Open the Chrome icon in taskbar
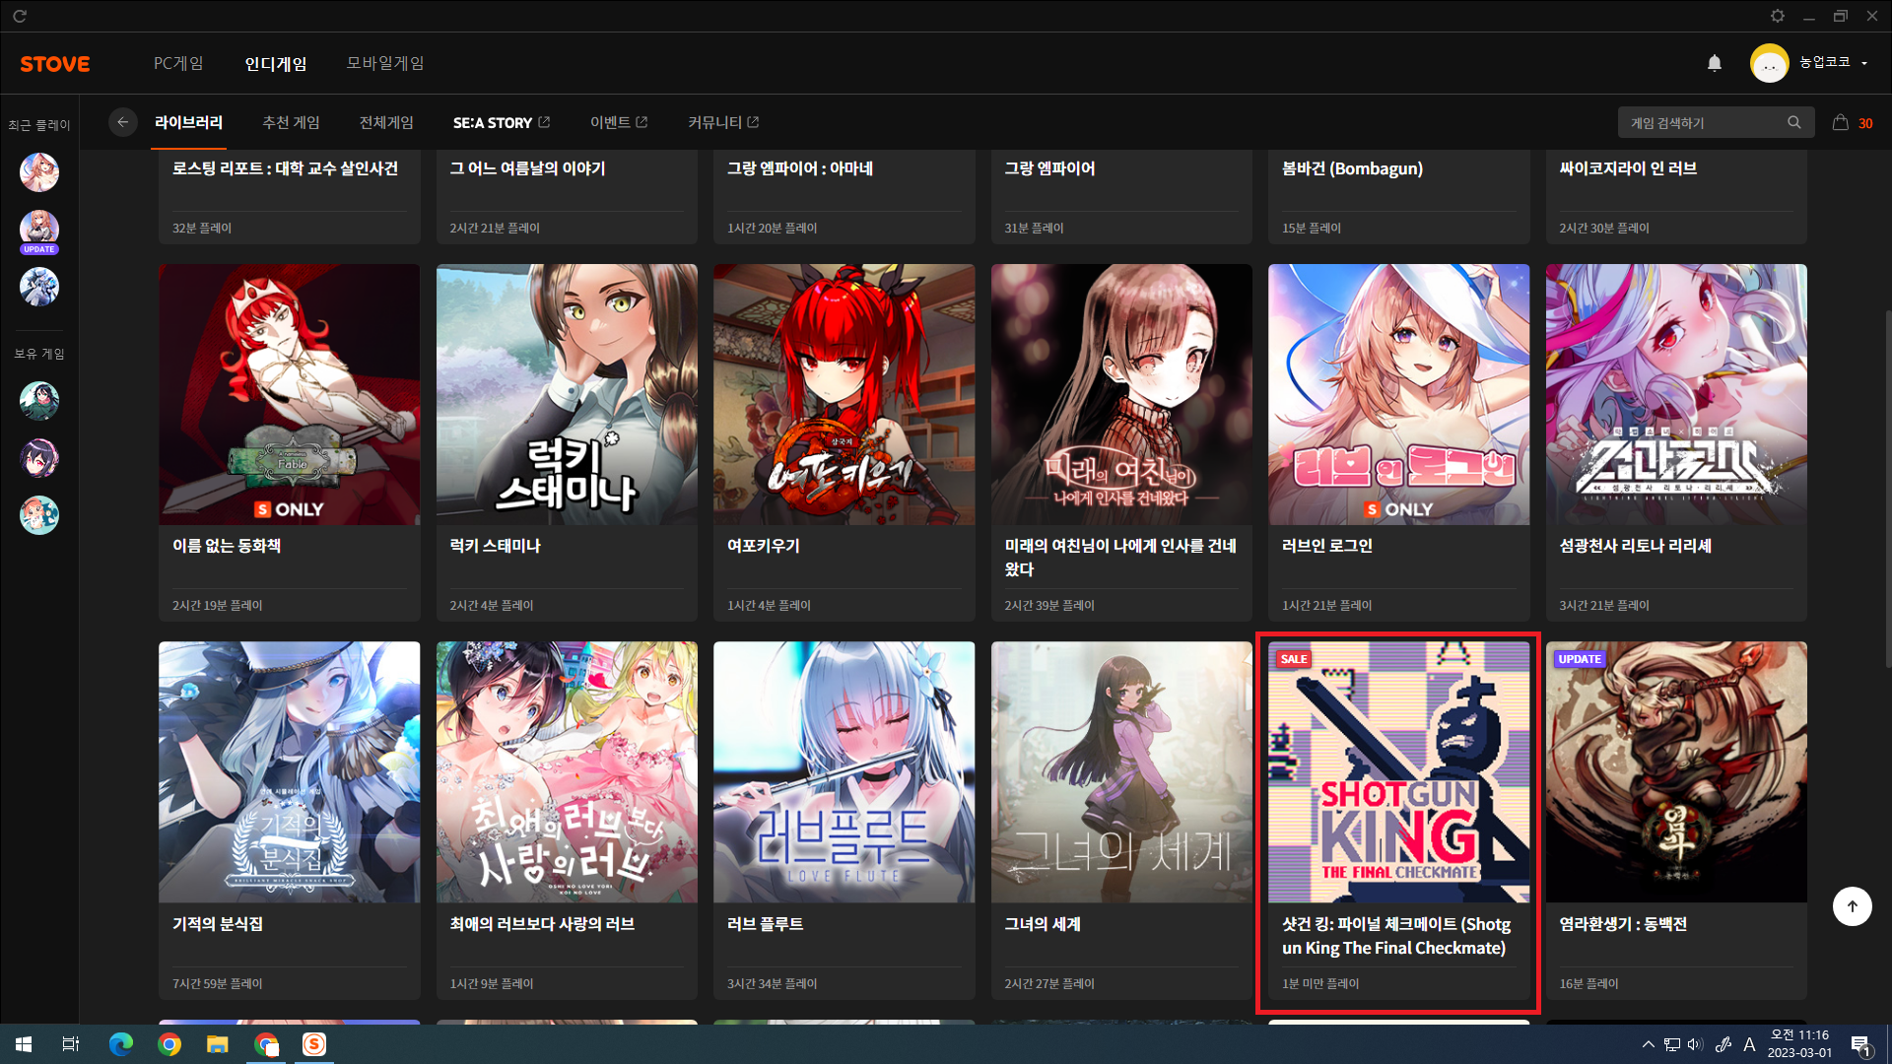Viewport: 1892px width, 1064px height. tap(169, 1044)
